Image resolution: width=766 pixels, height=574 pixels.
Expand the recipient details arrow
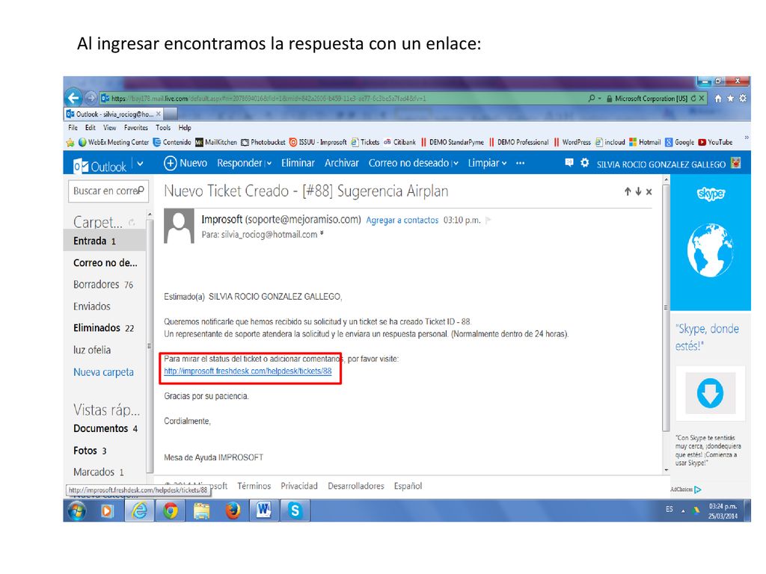(x=322, y=234)
